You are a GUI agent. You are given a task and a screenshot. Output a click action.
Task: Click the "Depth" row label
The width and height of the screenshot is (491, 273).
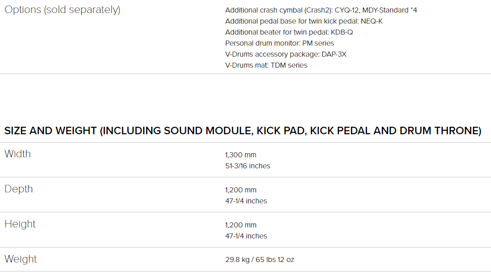[x=19, y=189]
